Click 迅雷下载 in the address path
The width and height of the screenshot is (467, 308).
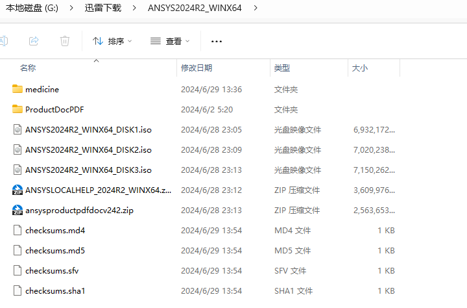coord(103,8)
